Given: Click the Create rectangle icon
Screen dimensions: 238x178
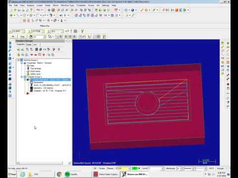Looking at the screenshot, I should point(31,15).
